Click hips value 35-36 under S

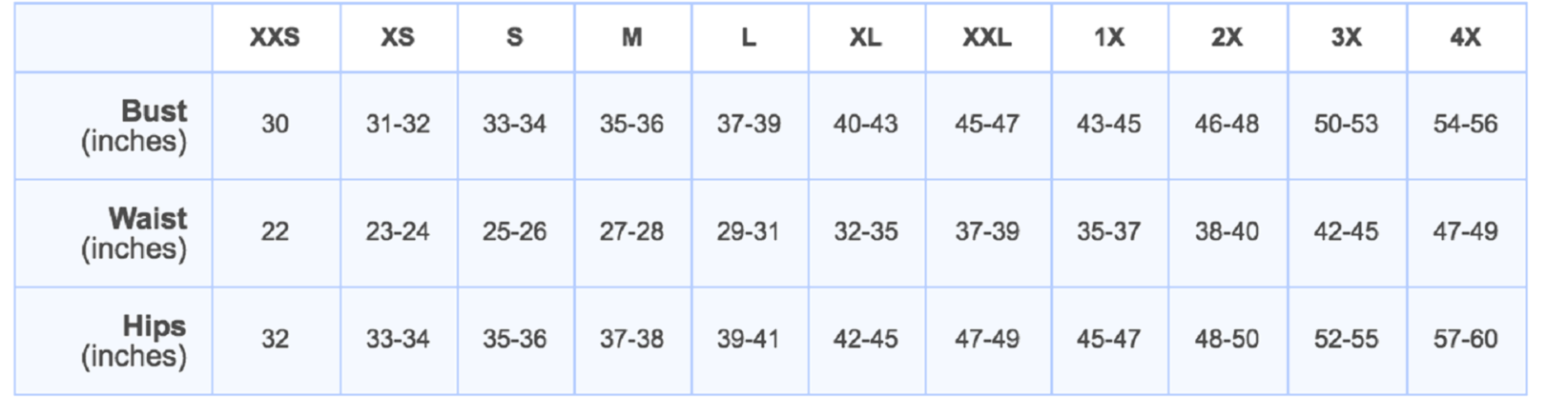point(515,339)
